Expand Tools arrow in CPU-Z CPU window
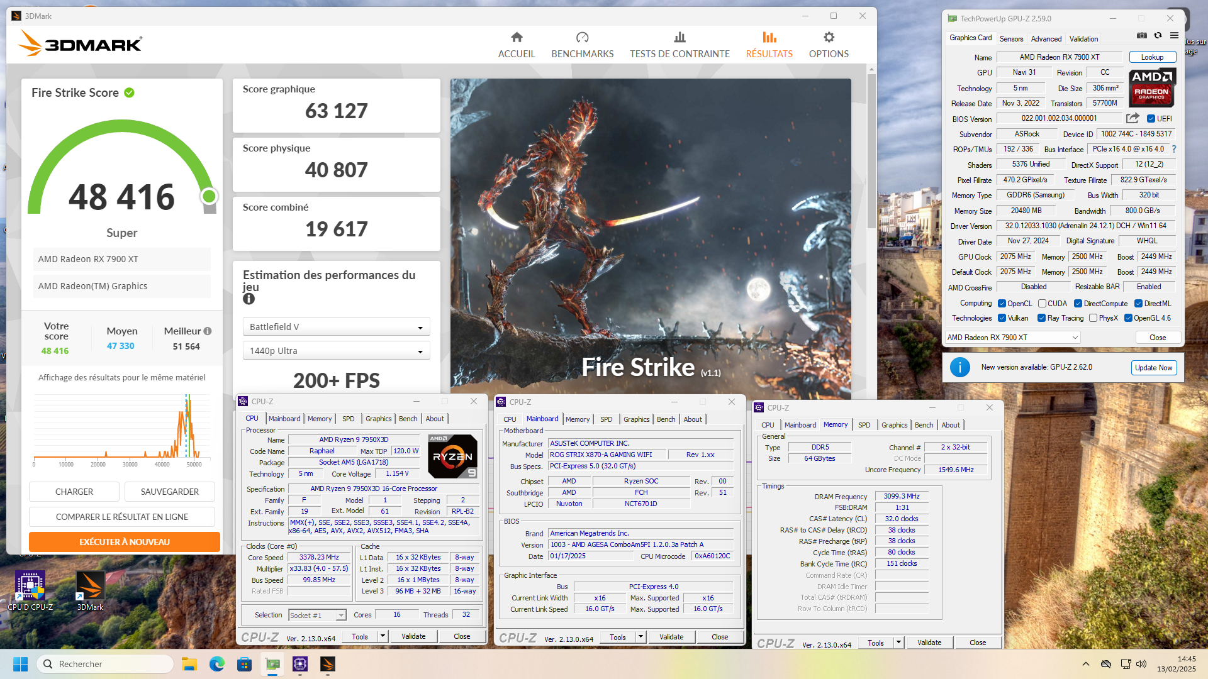This screenshot has width=1208, height=679. pos(382,636)
